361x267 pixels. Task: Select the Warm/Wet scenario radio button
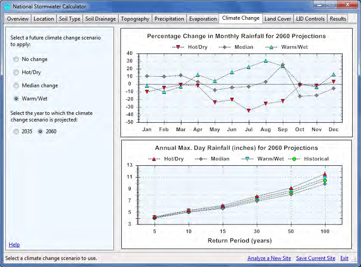click(17, 99)
